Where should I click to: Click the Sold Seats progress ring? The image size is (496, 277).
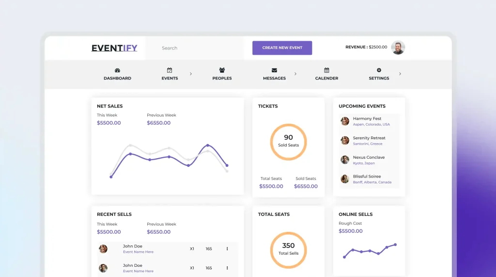288,142
